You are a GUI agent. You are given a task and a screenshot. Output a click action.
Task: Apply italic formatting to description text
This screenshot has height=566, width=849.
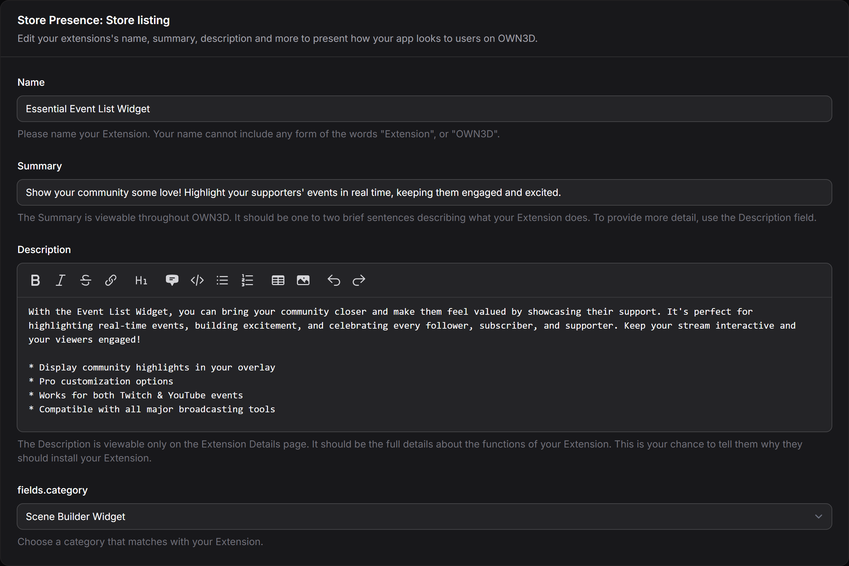[60, 280]
